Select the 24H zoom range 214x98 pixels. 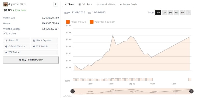coord(158,13)
